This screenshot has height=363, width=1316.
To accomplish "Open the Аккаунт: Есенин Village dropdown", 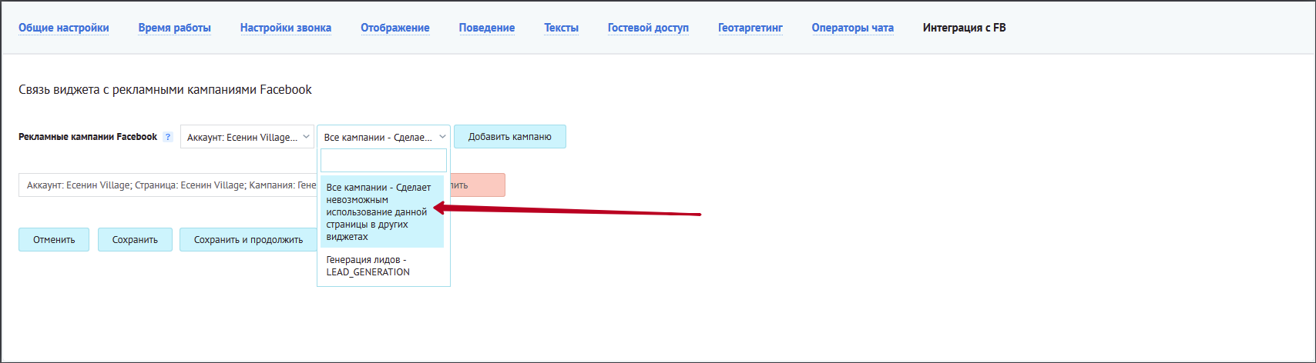I will pos(247,137).
